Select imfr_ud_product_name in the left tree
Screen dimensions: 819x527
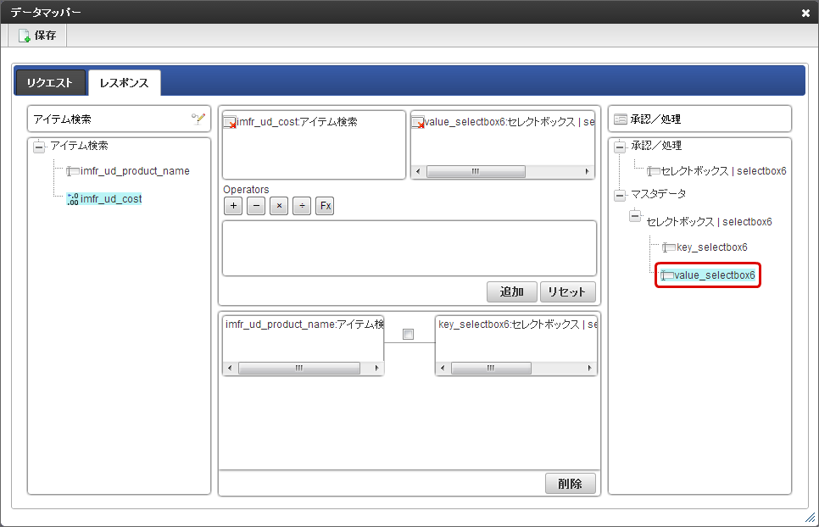[135, 171]
